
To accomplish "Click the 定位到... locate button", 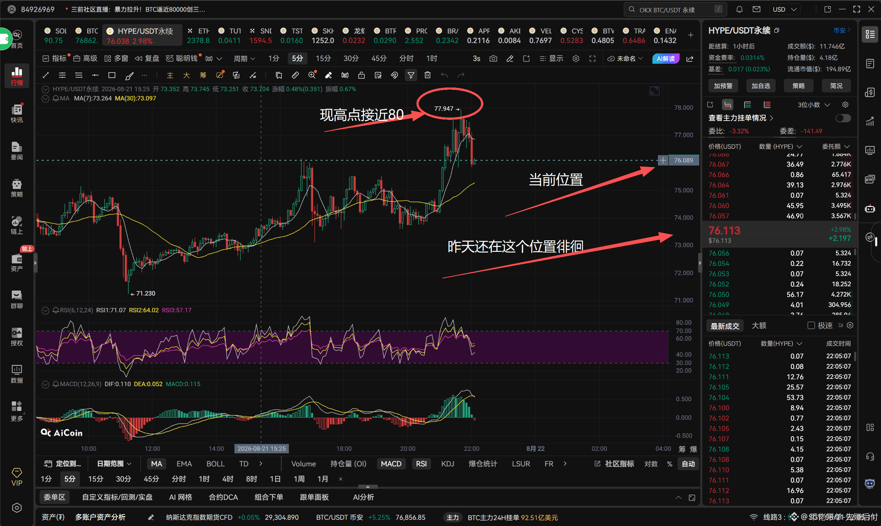I will click(x=62, y=464).
